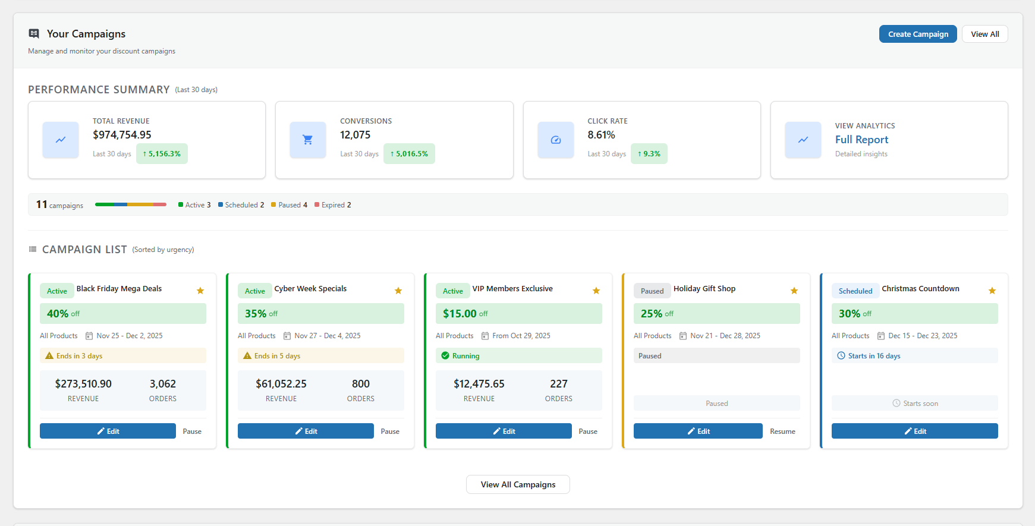
Task: Click yellow Paused legend swatch
Action: tap(273, 204)
